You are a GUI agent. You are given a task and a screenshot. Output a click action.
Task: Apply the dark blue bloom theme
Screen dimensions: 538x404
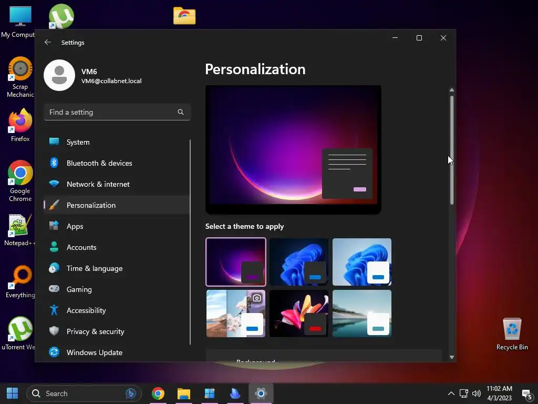(x=299, y=262)
